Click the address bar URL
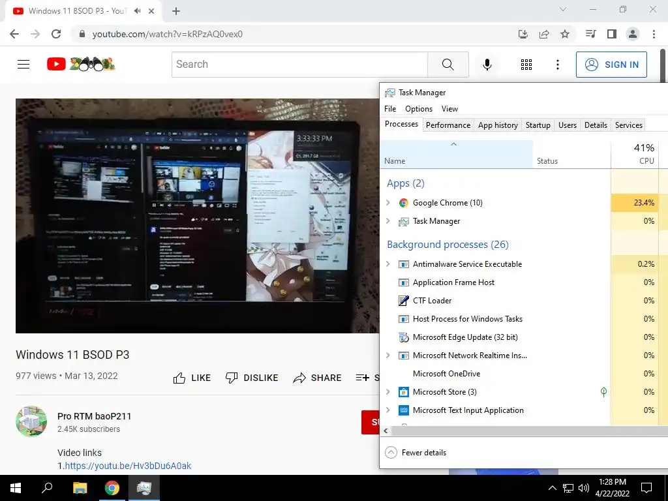Image resolution: width=668 pixels, height=501 pixels. point(167,34)
